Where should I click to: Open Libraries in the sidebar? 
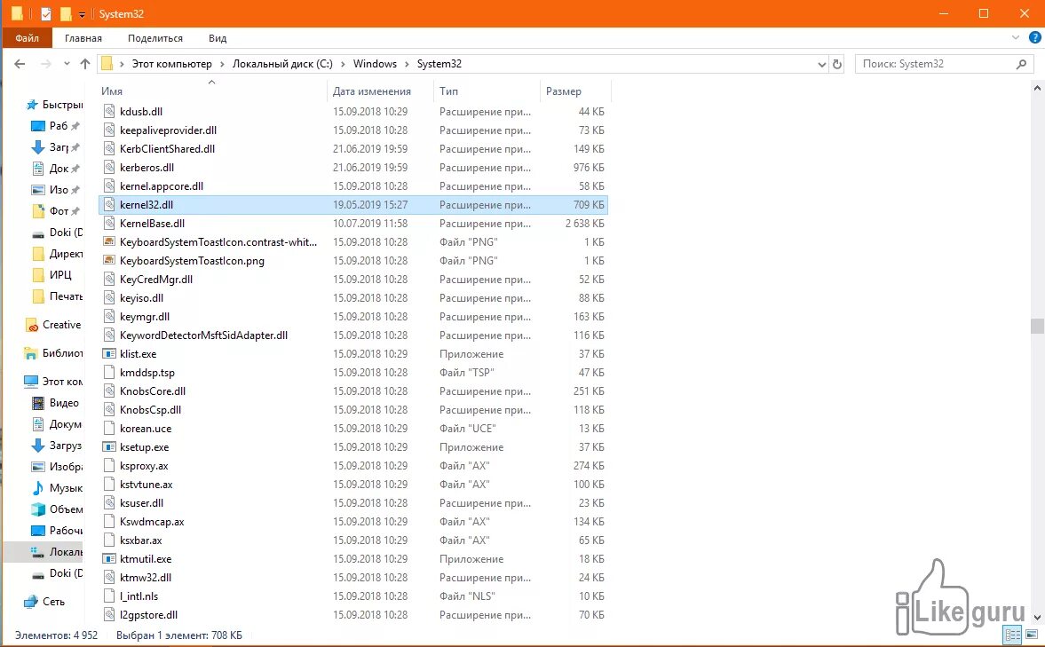53,354
